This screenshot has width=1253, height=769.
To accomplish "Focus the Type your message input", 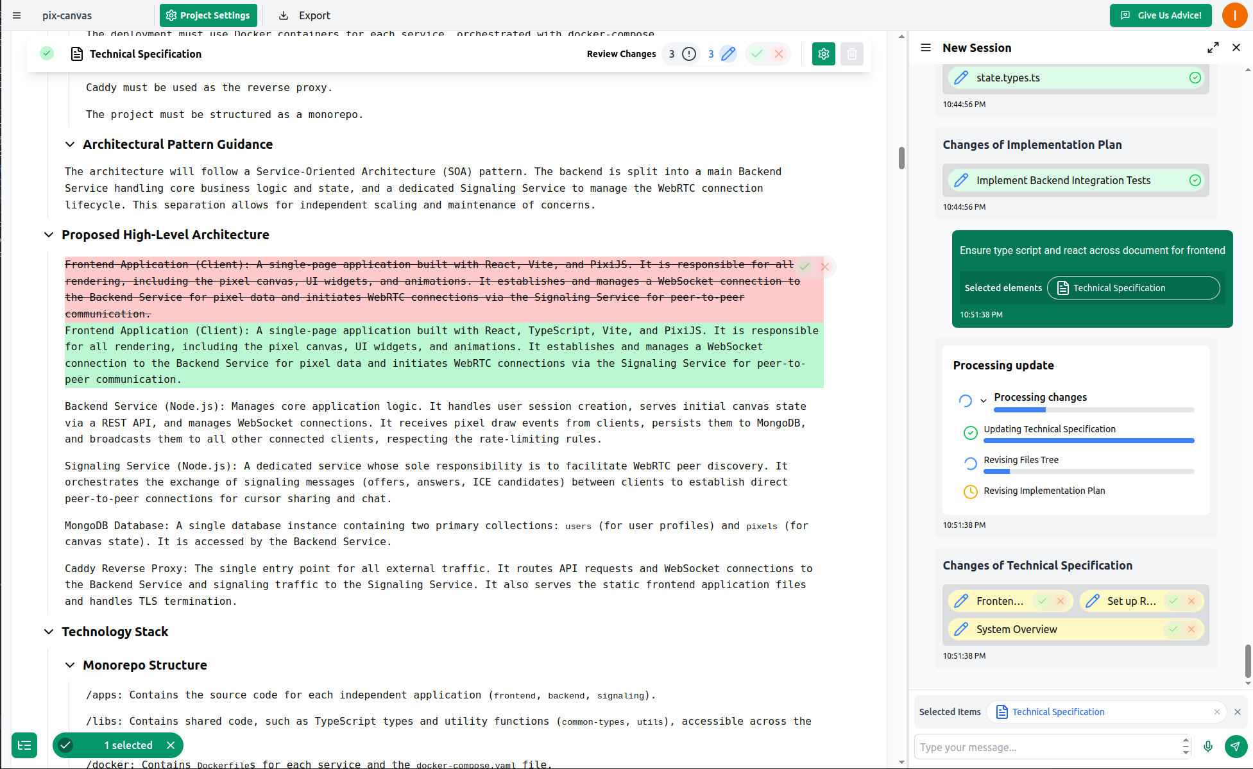I will click(x=1046, y=747).
